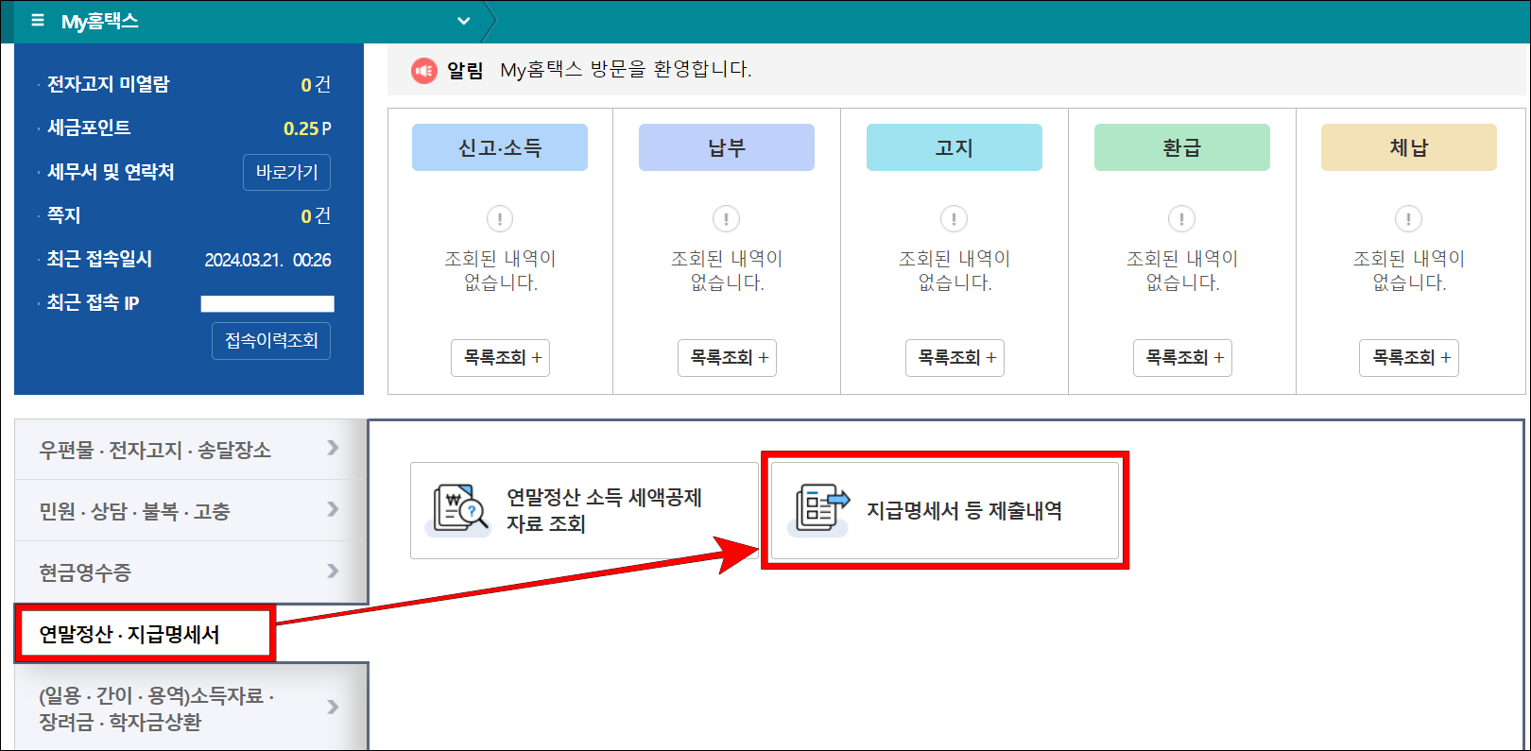
Task: Click the info exclamation icon under 환급
Action: (1181, 219)
